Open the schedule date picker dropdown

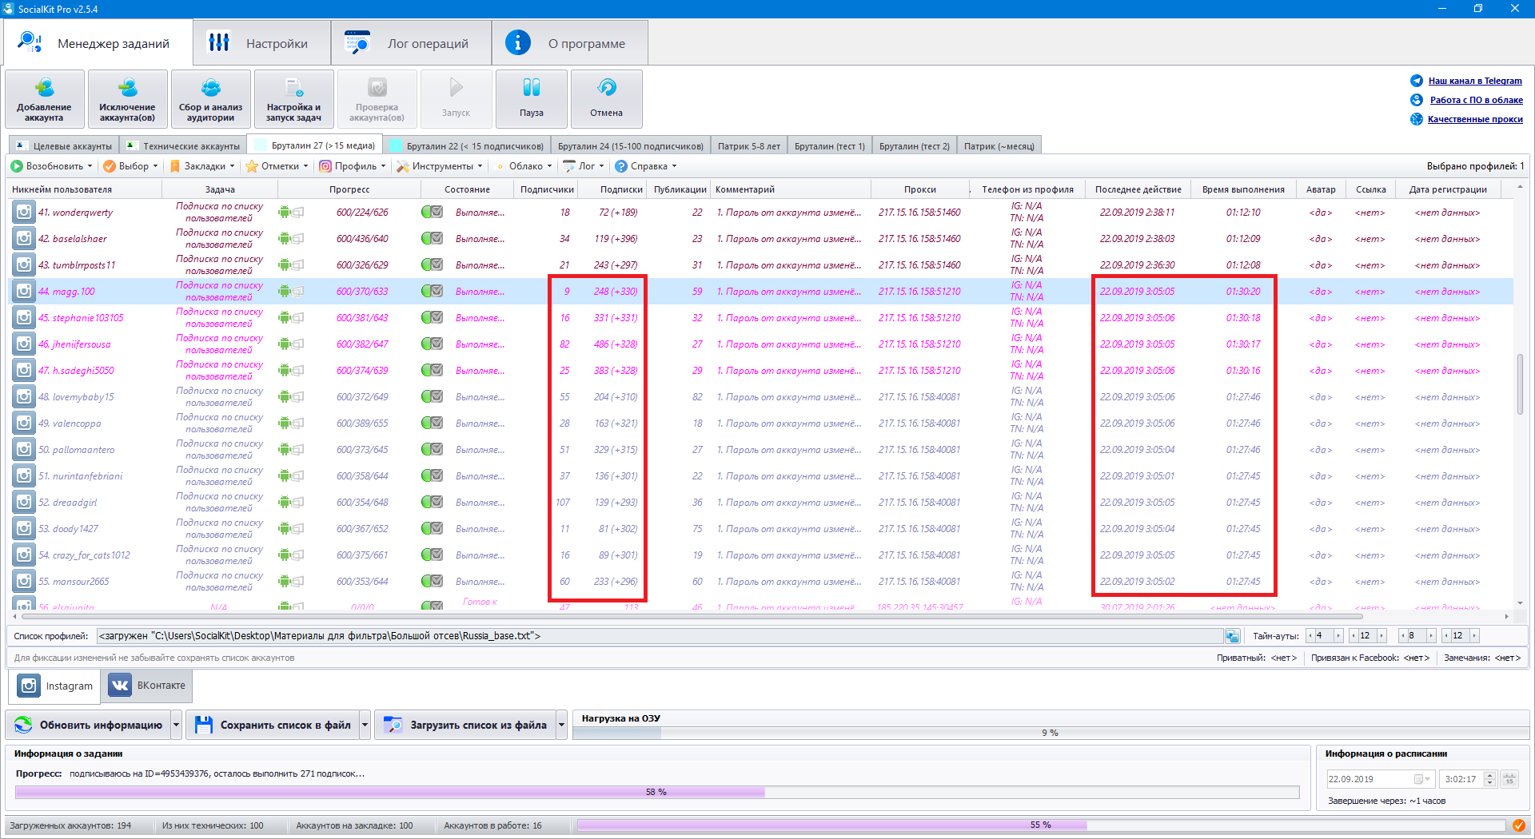point(1422,779)
